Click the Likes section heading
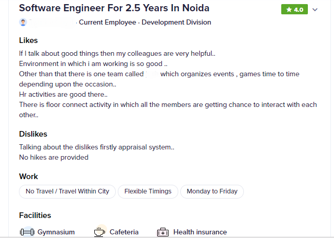Image resolution: width=334 pixels, height=240 pixels. [x=28, y=40]
